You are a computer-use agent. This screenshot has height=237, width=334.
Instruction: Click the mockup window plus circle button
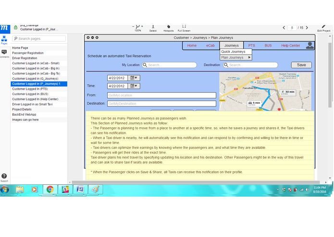point(88,37)
